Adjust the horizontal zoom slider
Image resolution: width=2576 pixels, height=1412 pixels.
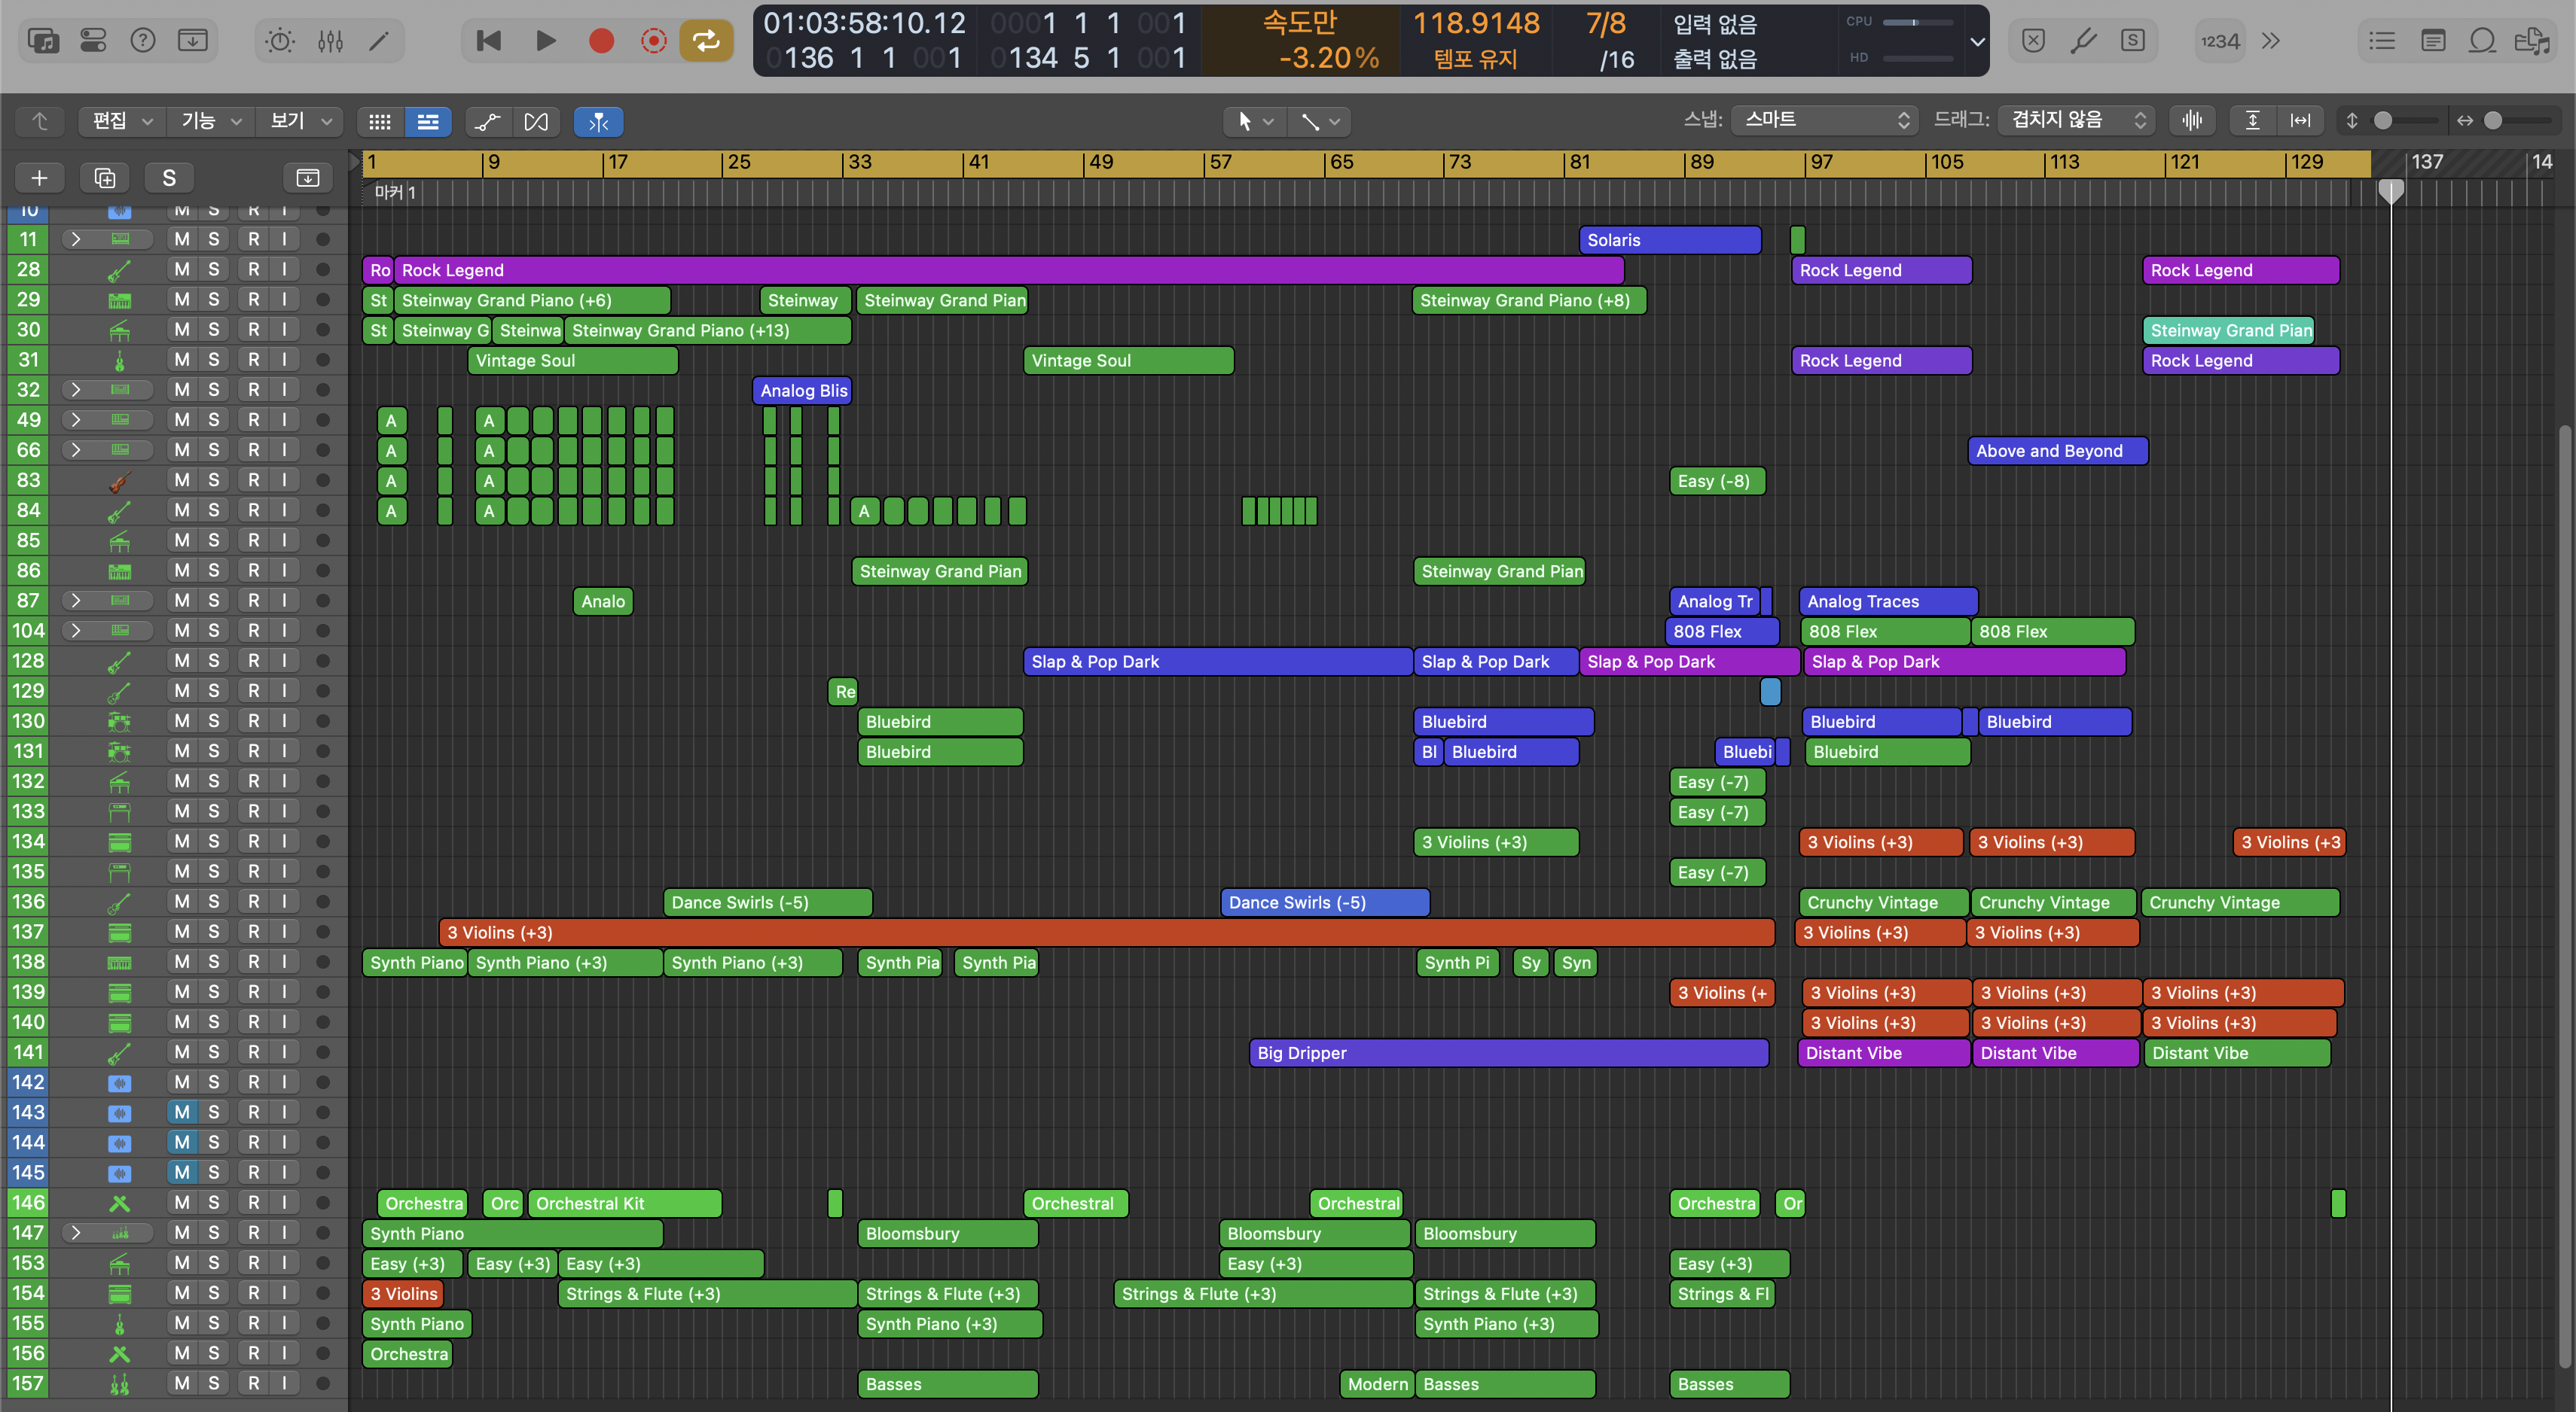(x=2494, y=121)
